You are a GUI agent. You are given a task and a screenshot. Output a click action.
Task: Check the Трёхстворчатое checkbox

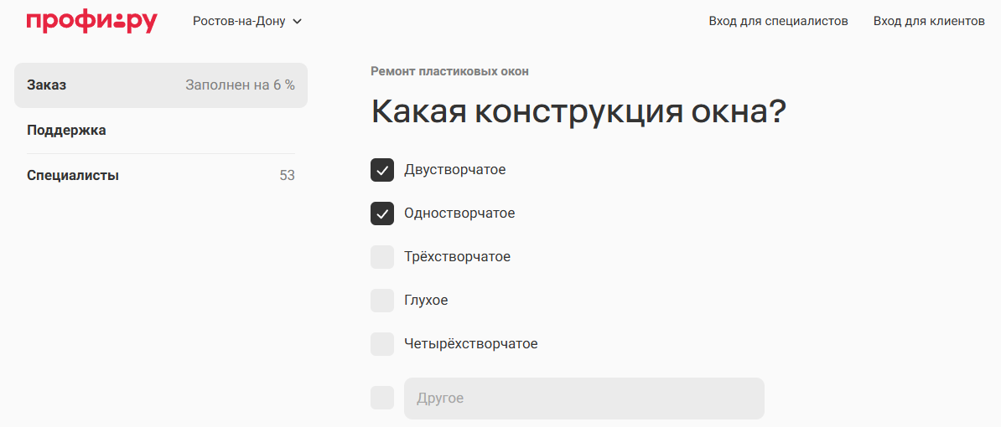point(382,257)
